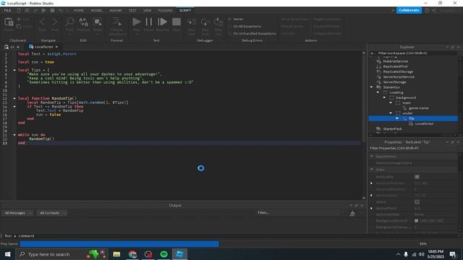Click the Pause test button

pos(149,22)
